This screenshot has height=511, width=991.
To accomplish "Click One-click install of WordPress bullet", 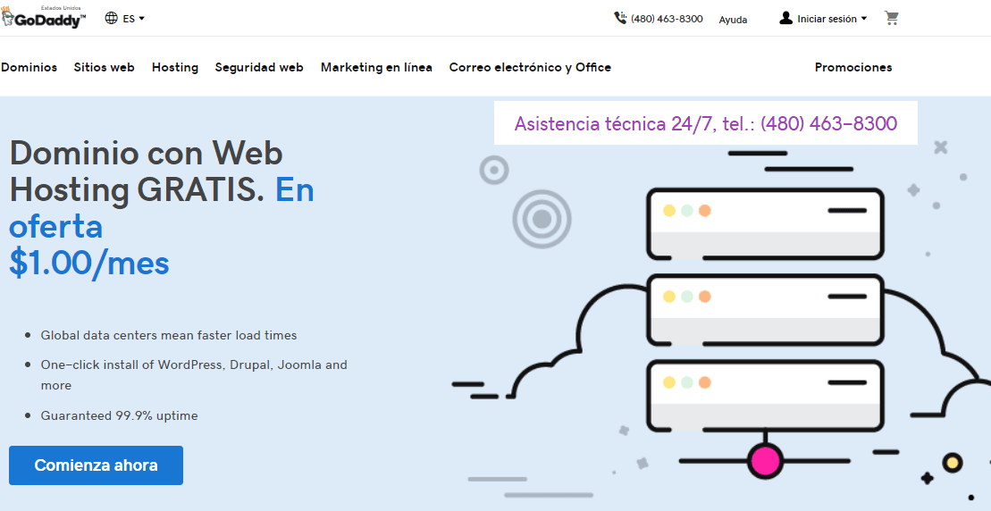I will pos(194,374).
